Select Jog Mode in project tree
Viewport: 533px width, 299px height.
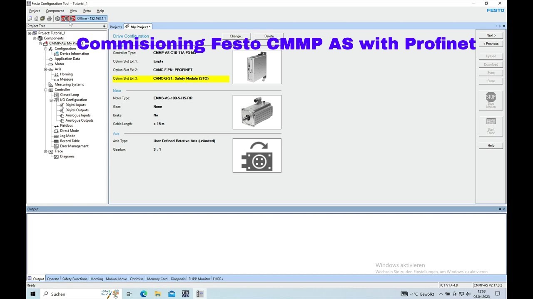pyautogui.click(x=67, y=136)
